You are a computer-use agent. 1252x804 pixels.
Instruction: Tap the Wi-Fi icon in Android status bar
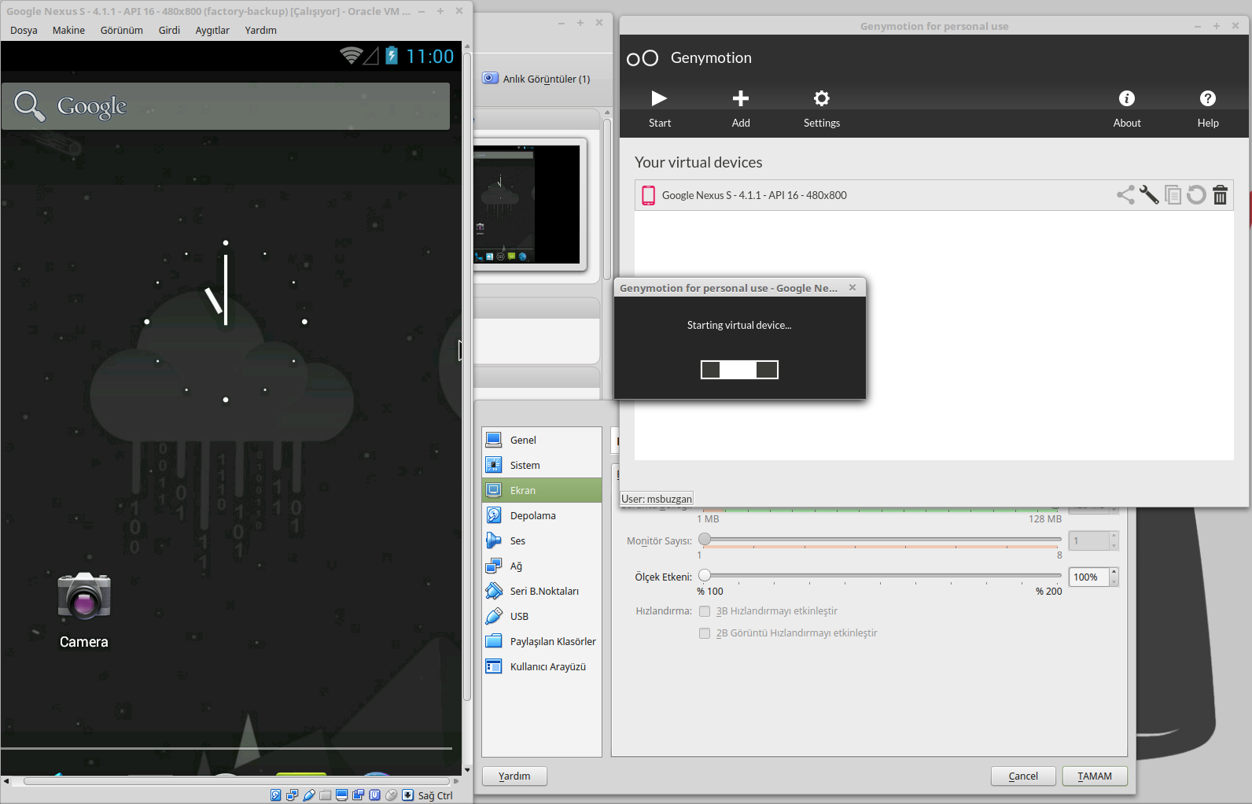click(x=351, y=55)
